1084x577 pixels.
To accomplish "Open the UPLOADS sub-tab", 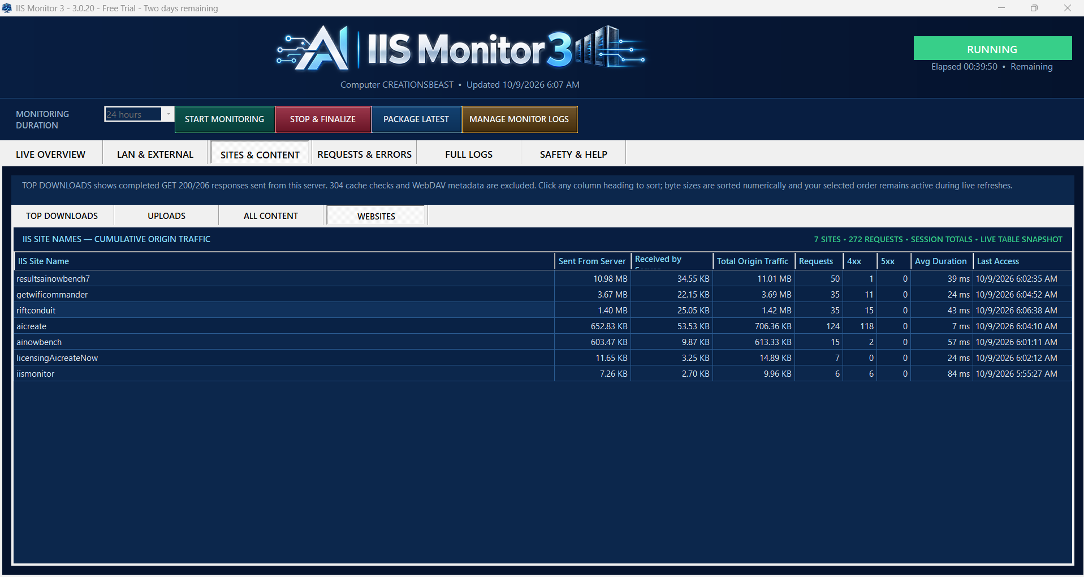I will (x=167, y=216).
